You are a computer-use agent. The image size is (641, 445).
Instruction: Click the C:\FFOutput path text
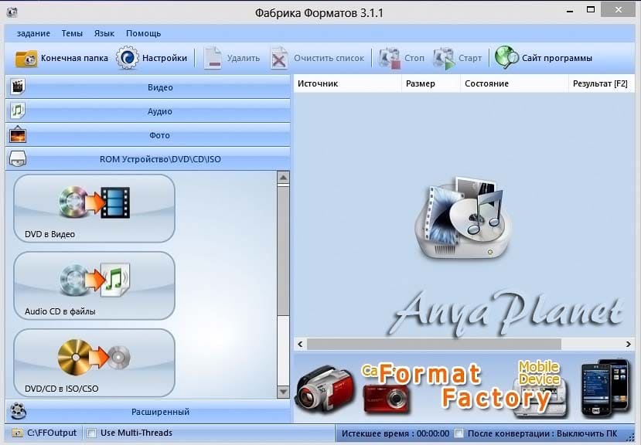click(x=52, y=433)
